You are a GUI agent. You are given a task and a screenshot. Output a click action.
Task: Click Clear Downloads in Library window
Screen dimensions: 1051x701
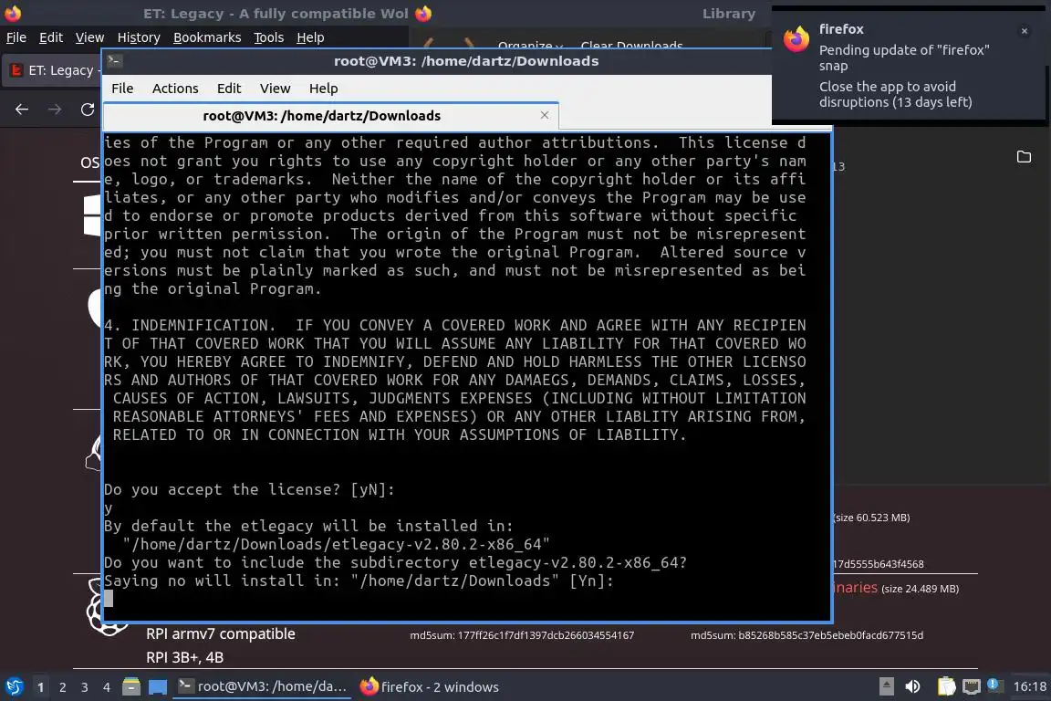click(x=631, y=45)
